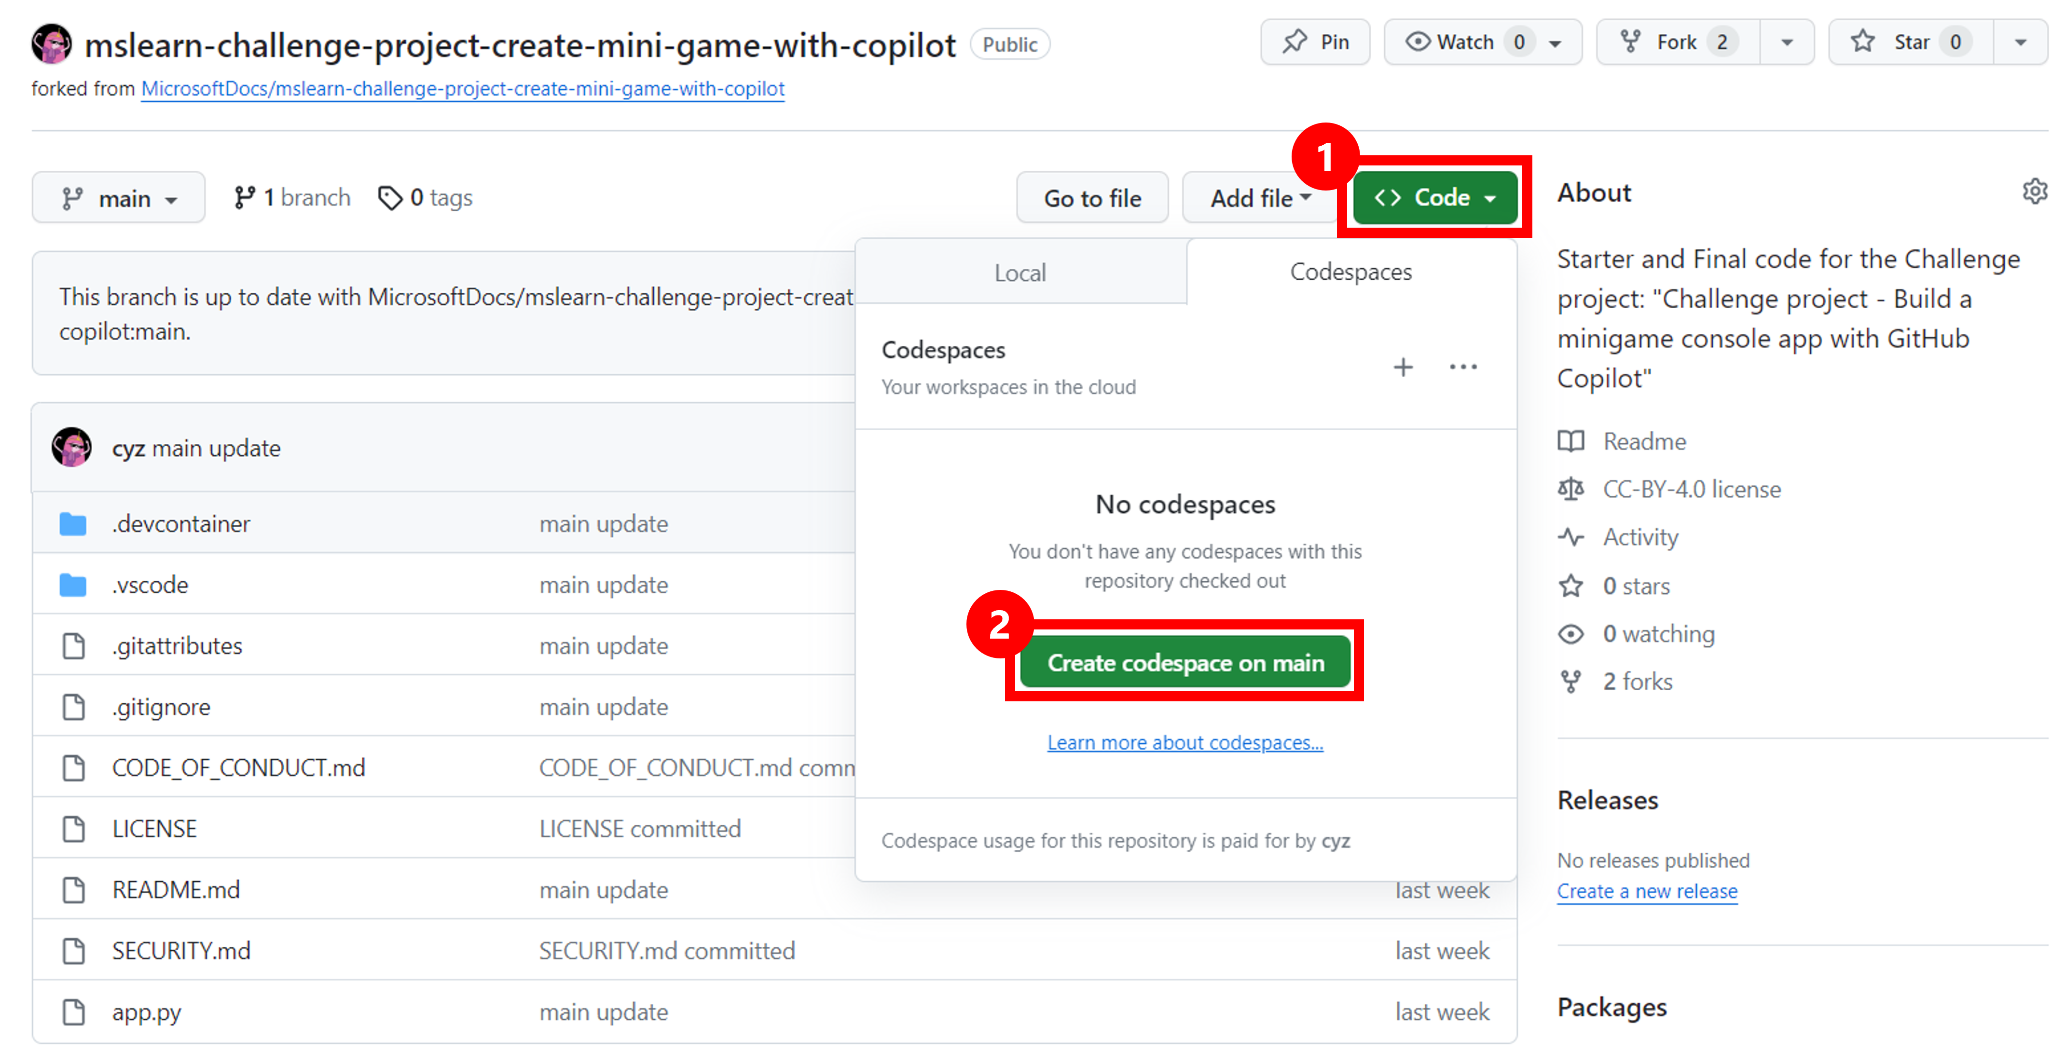Open the upstream MicrosoftDocs repository link
The image size is (2066, 1052).
click(x=463, y=88)
